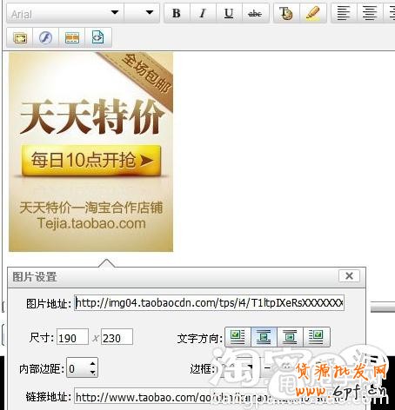
Task: Select the highlight background color tool
Action: tap(313, 13)
